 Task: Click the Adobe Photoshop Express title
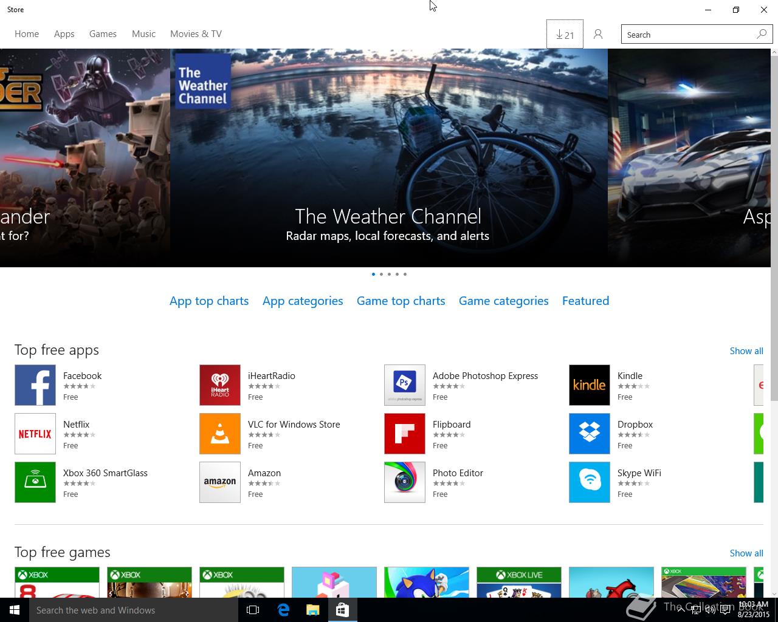point(485,376)
